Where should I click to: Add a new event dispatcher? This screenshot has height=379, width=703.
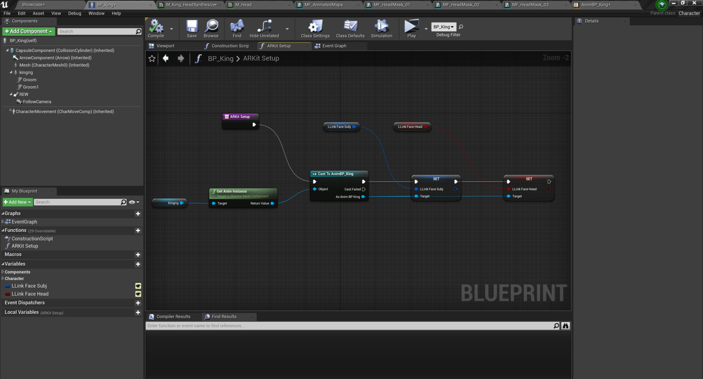138,303
